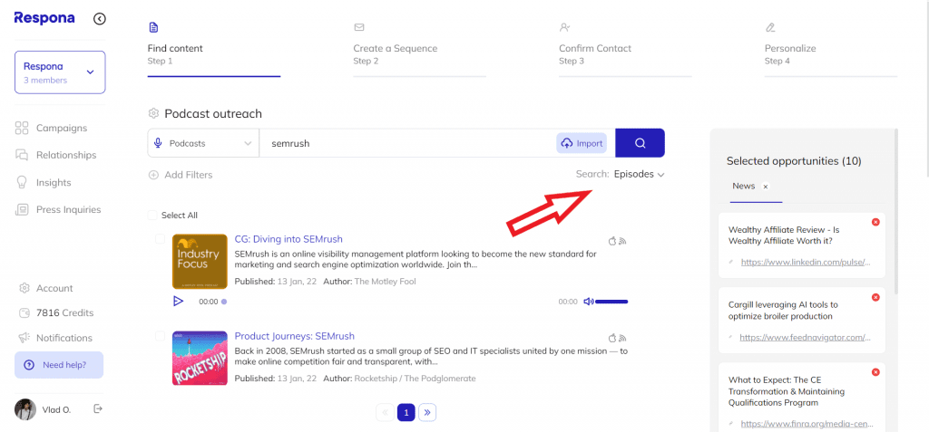
Task: Click RSS feed icon for CG: Diving into SEMrush
Action: [622, 242]
